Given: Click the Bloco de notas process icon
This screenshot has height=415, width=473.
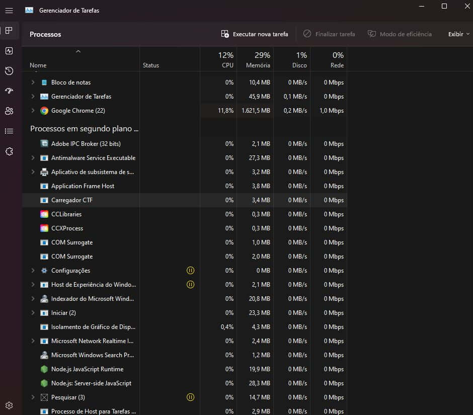Looking at the screenshot, I should (44, 82).
